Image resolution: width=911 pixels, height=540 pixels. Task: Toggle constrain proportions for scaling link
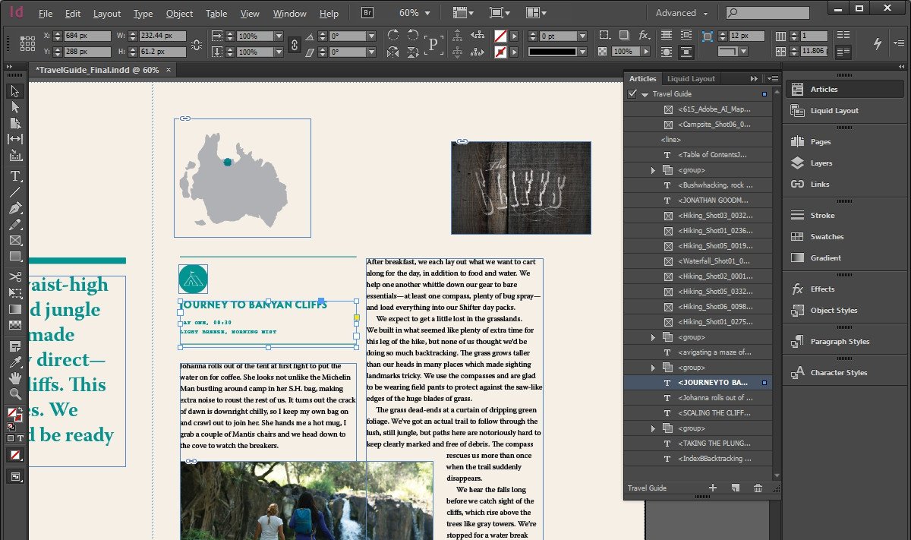point(295,44)
